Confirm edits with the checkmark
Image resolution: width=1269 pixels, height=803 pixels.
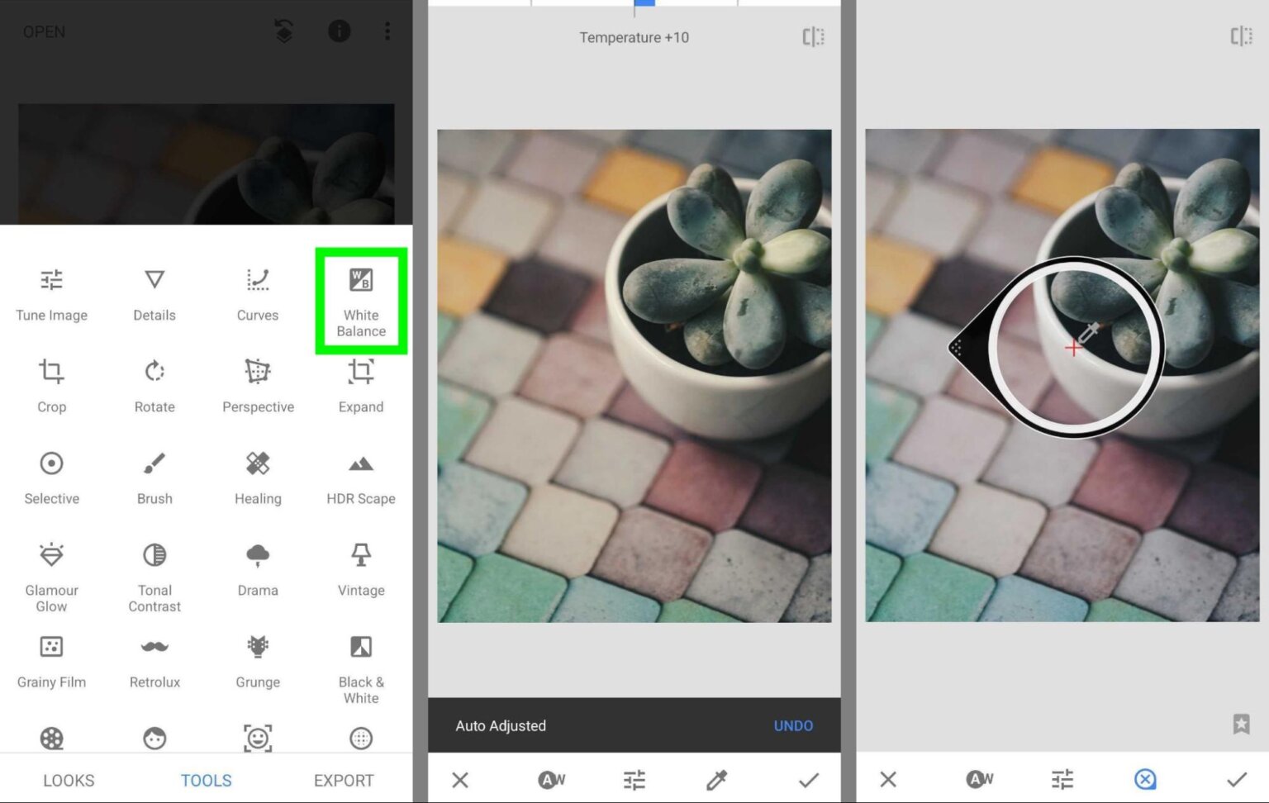tap(808, 779)
